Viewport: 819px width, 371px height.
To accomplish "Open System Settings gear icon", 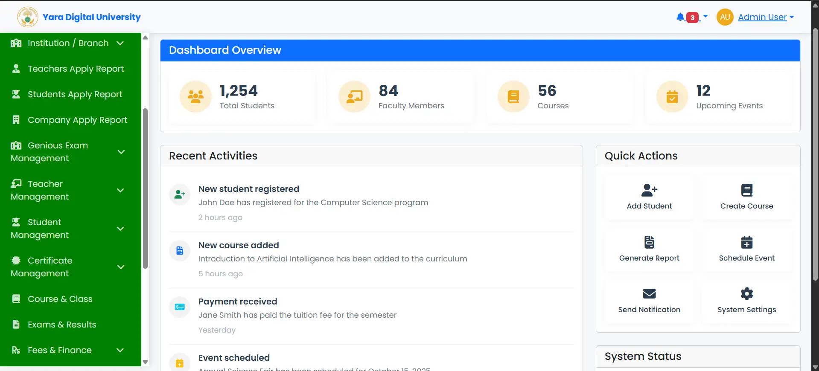I will pos(747,294).
